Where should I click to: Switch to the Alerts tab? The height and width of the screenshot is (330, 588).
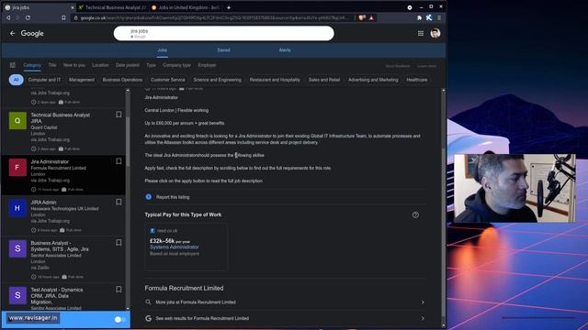click(x=285, y=50)
